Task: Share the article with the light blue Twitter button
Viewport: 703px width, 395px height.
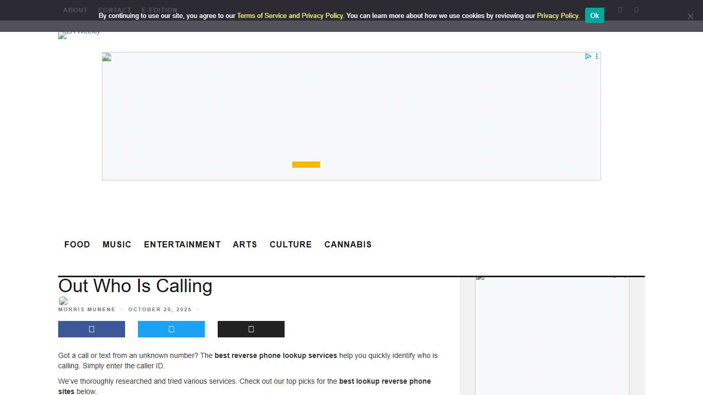Action: (171, 329)
